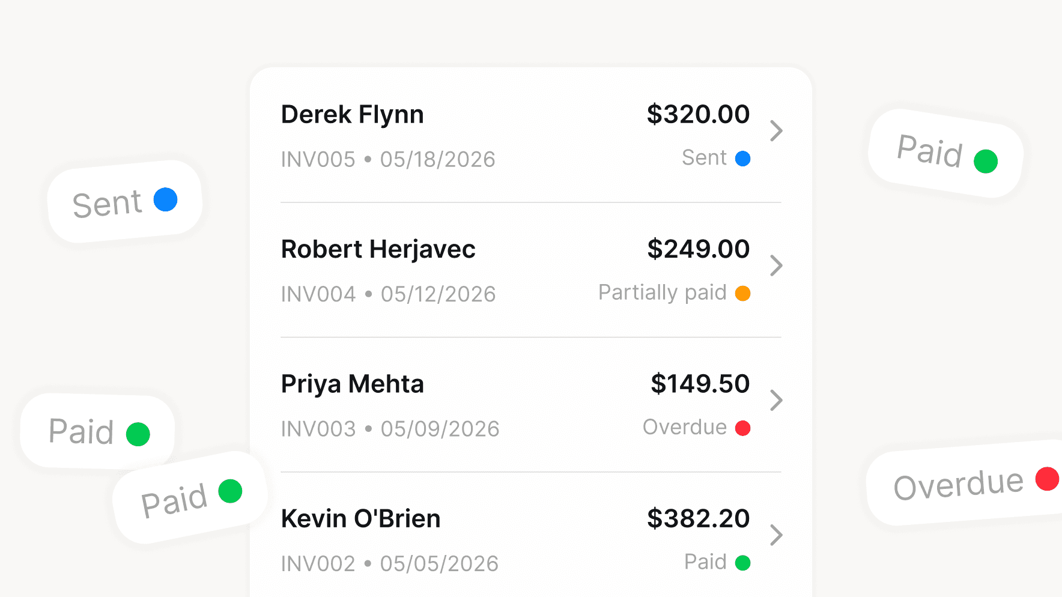Open Robert Herjavec's invoice via chevron
The image size is (1062, 597).
click(x=776, y=265)
